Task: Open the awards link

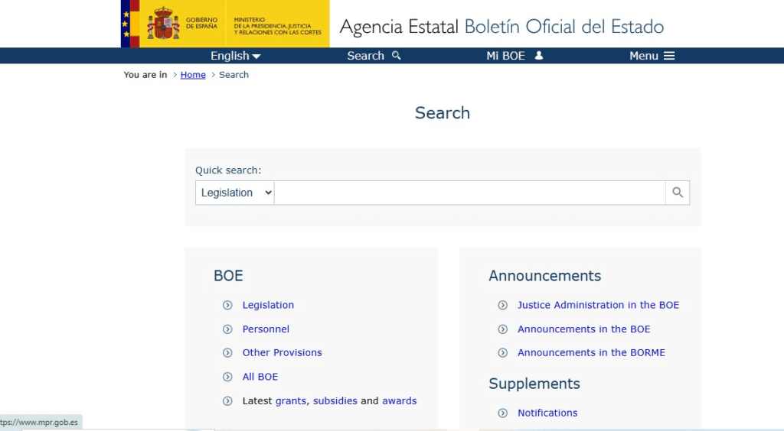Action: [x=399, y=401]
